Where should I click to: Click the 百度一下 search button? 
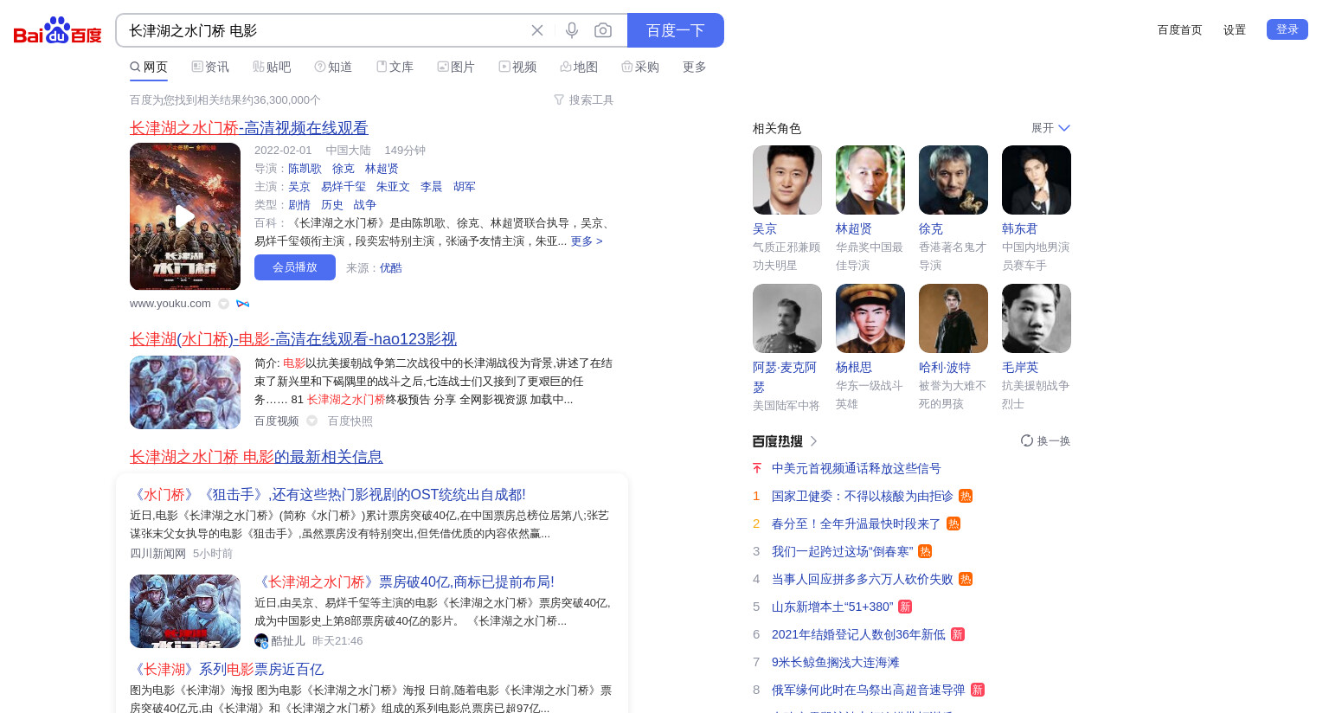click(676, 30)
